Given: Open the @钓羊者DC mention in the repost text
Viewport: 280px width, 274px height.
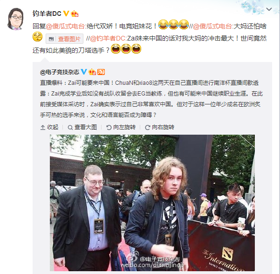Looking at the screenshot, I should point(108,38).
